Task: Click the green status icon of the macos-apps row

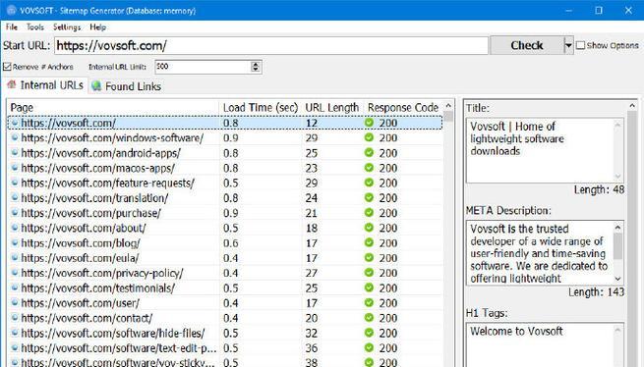Action: click(x=370, y=168)
